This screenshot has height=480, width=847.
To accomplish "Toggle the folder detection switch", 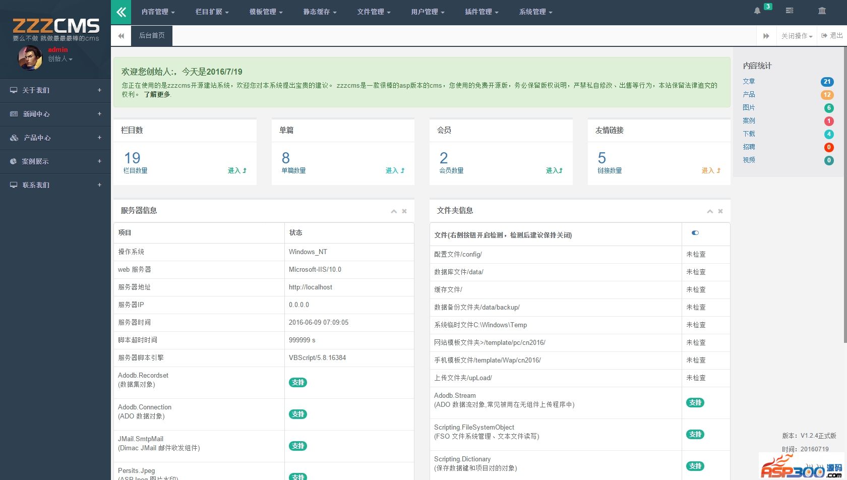I will (x=695, y=233).
